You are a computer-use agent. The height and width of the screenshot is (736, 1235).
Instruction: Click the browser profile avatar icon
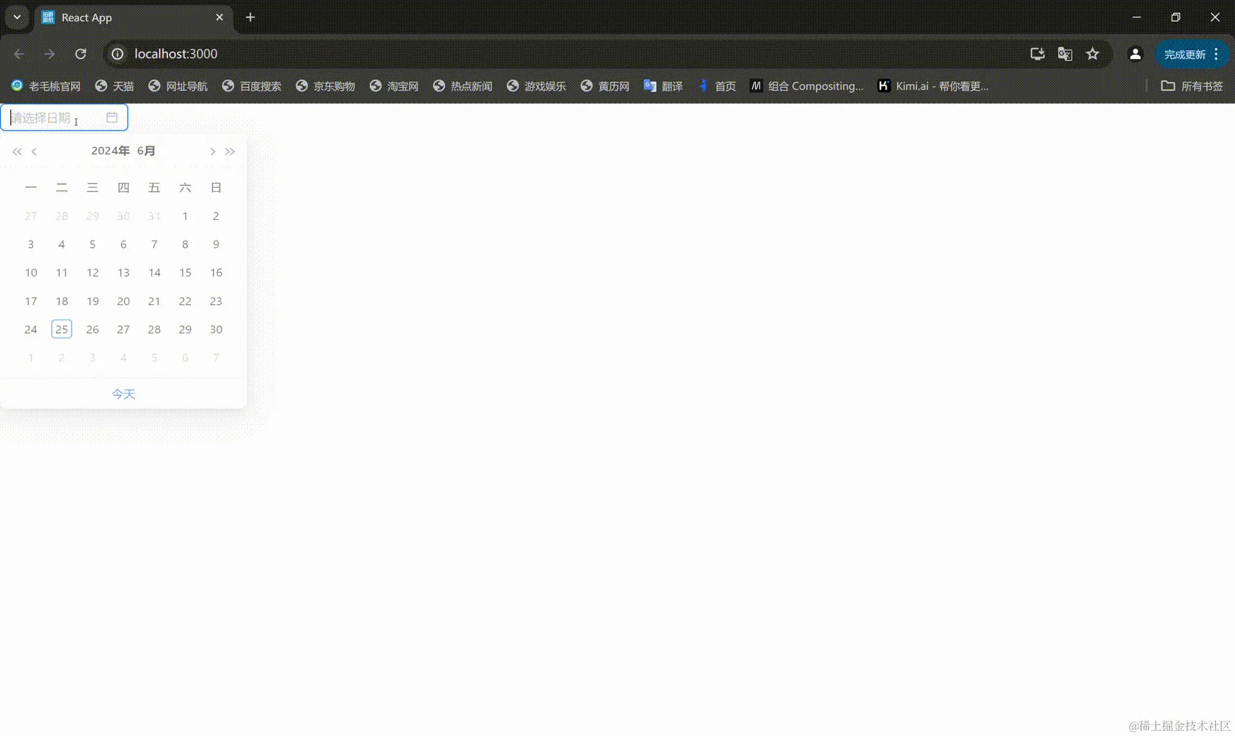pyautogui.click(x=1135, y=54)
